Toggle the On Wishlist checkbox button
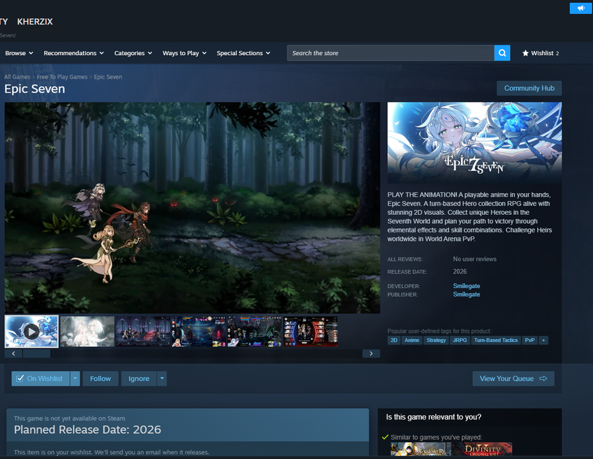The width and height of the screenshot is (593, 459). 40,379
